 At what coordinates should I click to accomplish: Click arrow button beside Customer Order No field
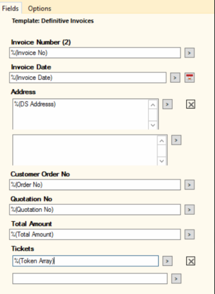tap(189, 185)
